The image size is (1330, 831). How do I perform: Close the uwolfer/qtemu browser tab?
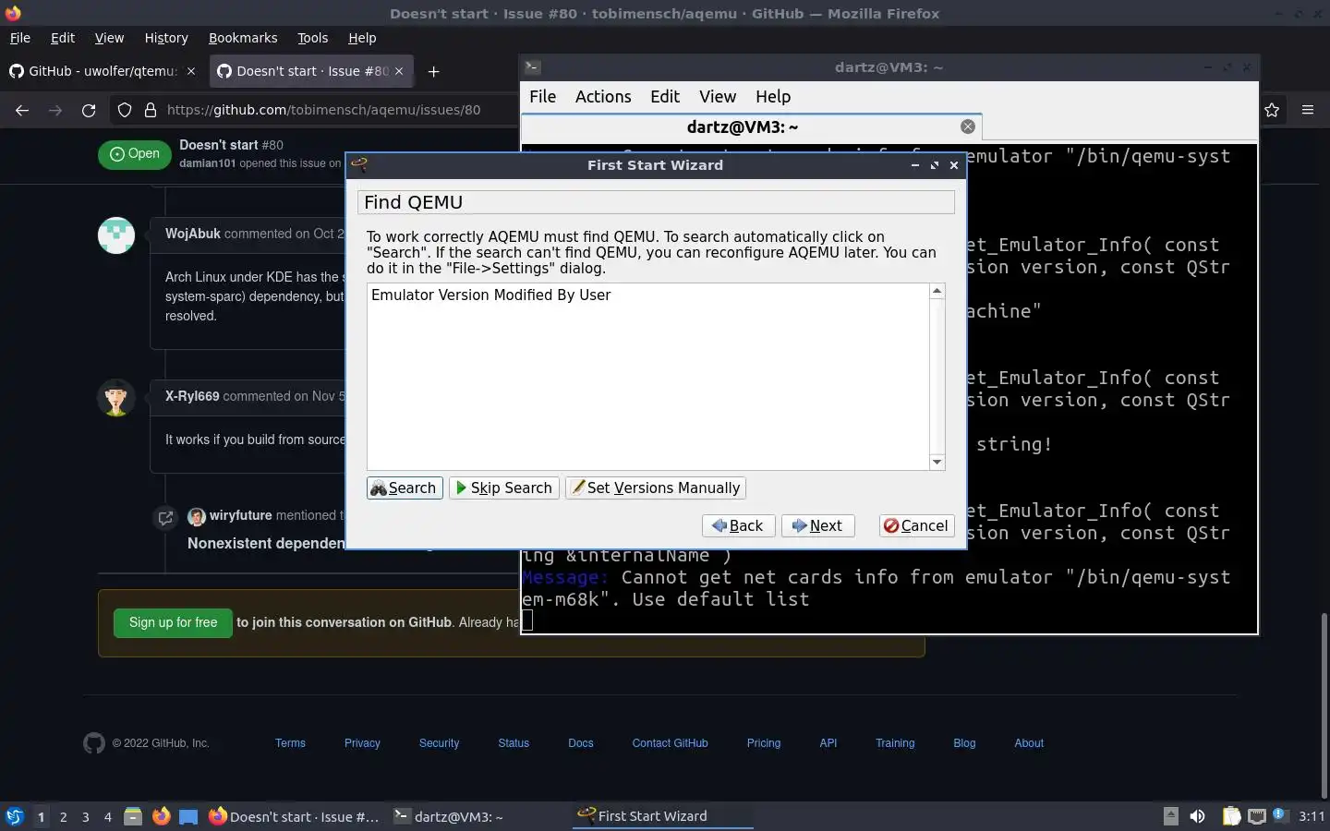[191, 71]
